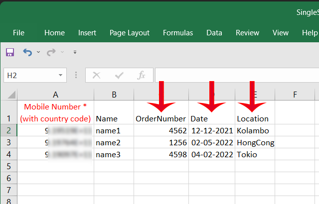Viewport: 319px width, 204px height.
Task: Expand the Name Box dropdown
Action: tap(61, 76)
